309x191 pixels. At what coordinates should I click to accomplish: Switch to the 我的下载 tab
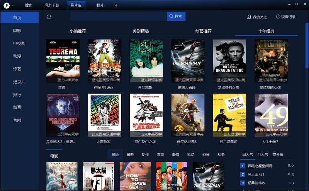pyautogui.click(x=52, y=5)
